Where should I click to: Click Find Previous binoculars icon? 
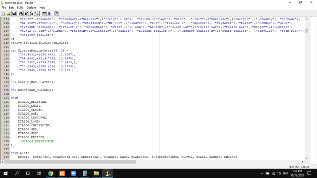[31, 14]
